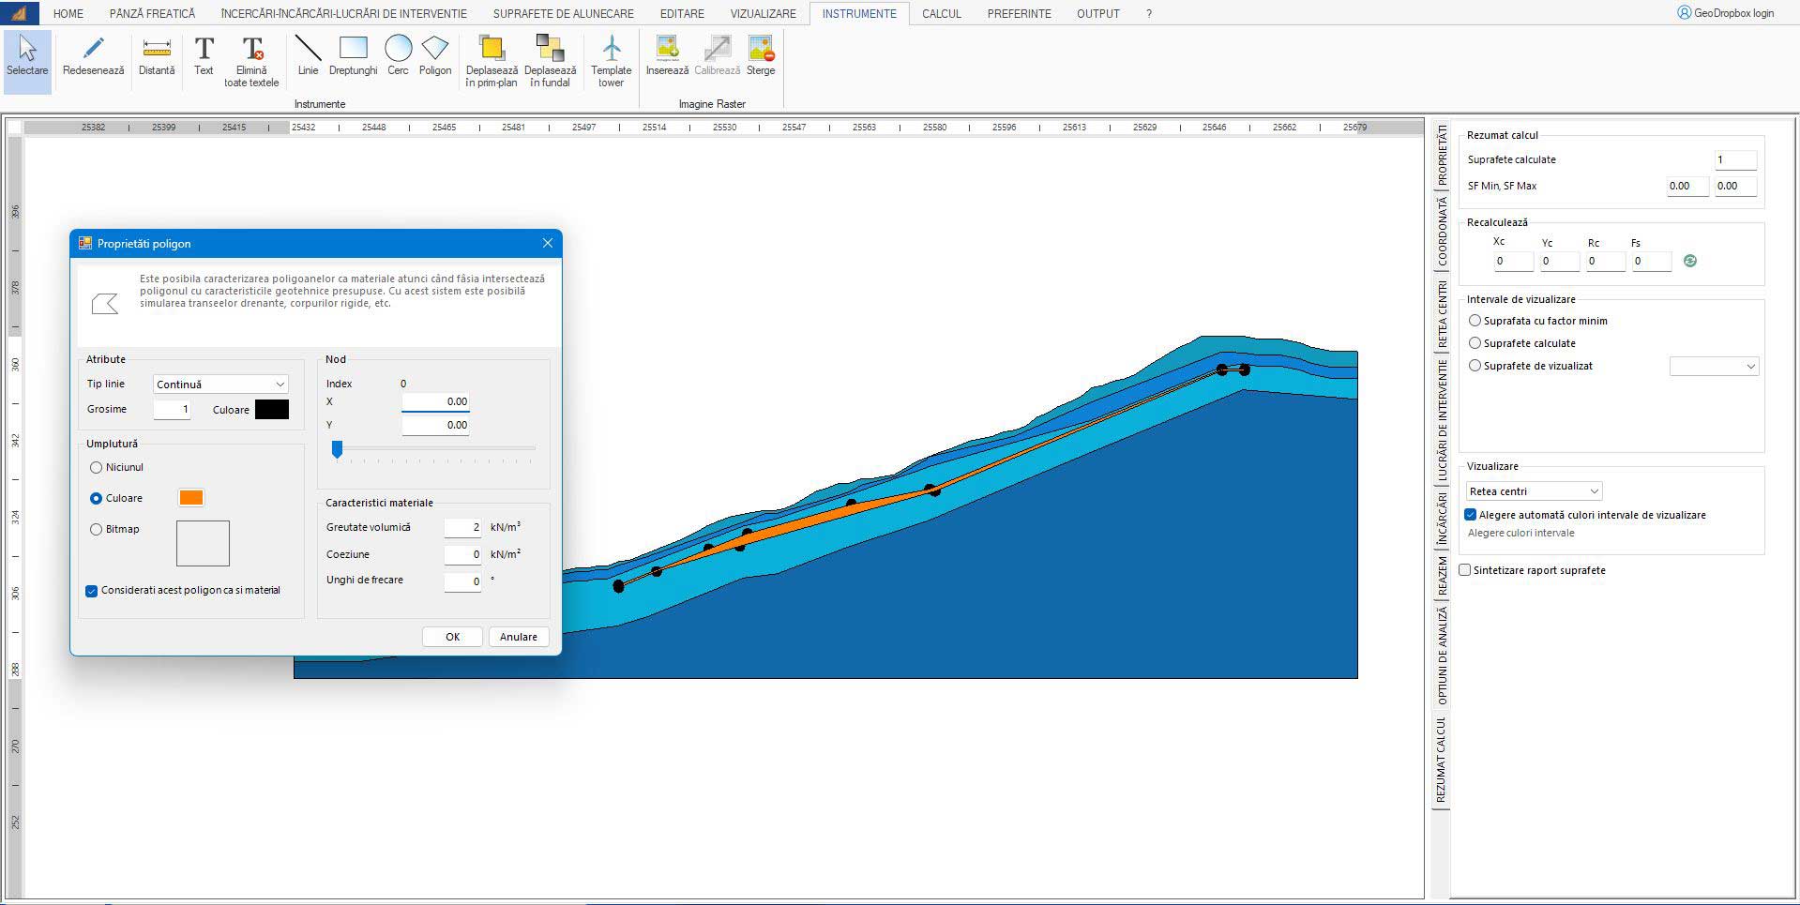
Task: Click the green recalculate refresh icon
Action: (1690, 262)
